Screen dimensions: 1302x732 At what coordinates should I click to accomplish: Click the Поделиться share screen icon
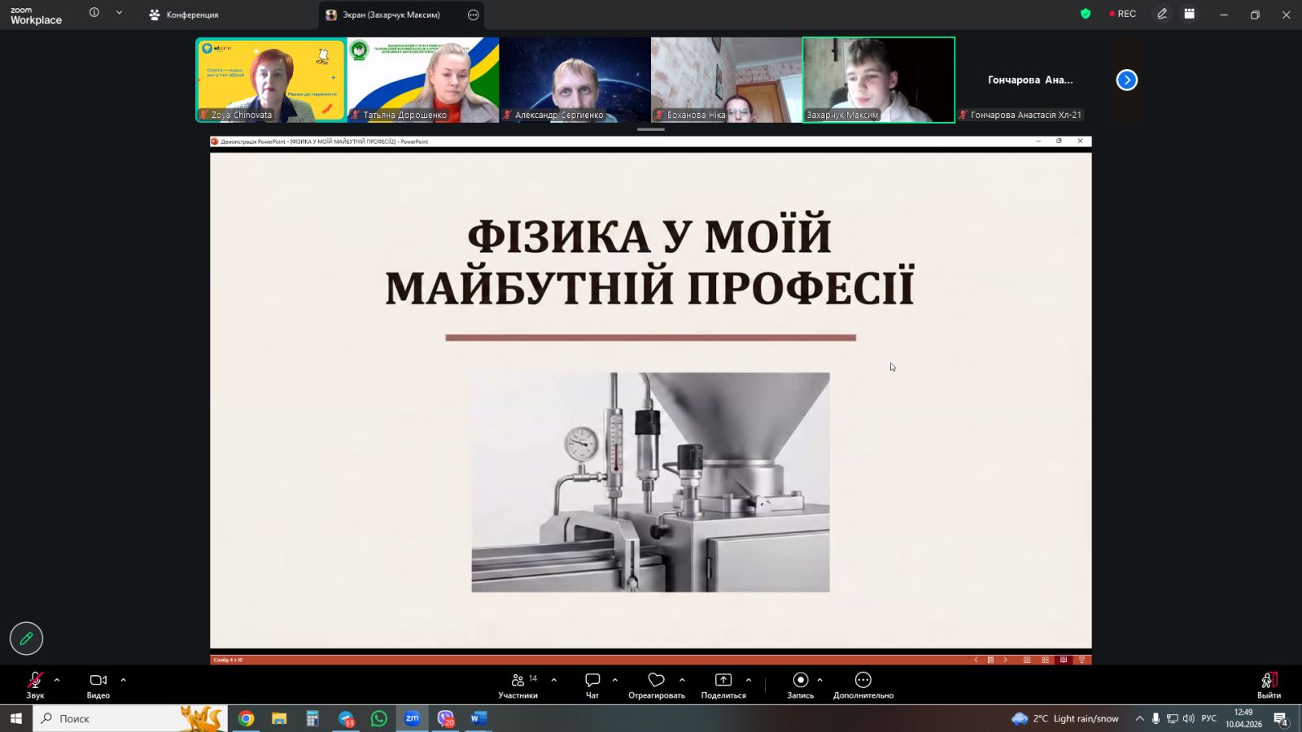click(x=723, y=681)
